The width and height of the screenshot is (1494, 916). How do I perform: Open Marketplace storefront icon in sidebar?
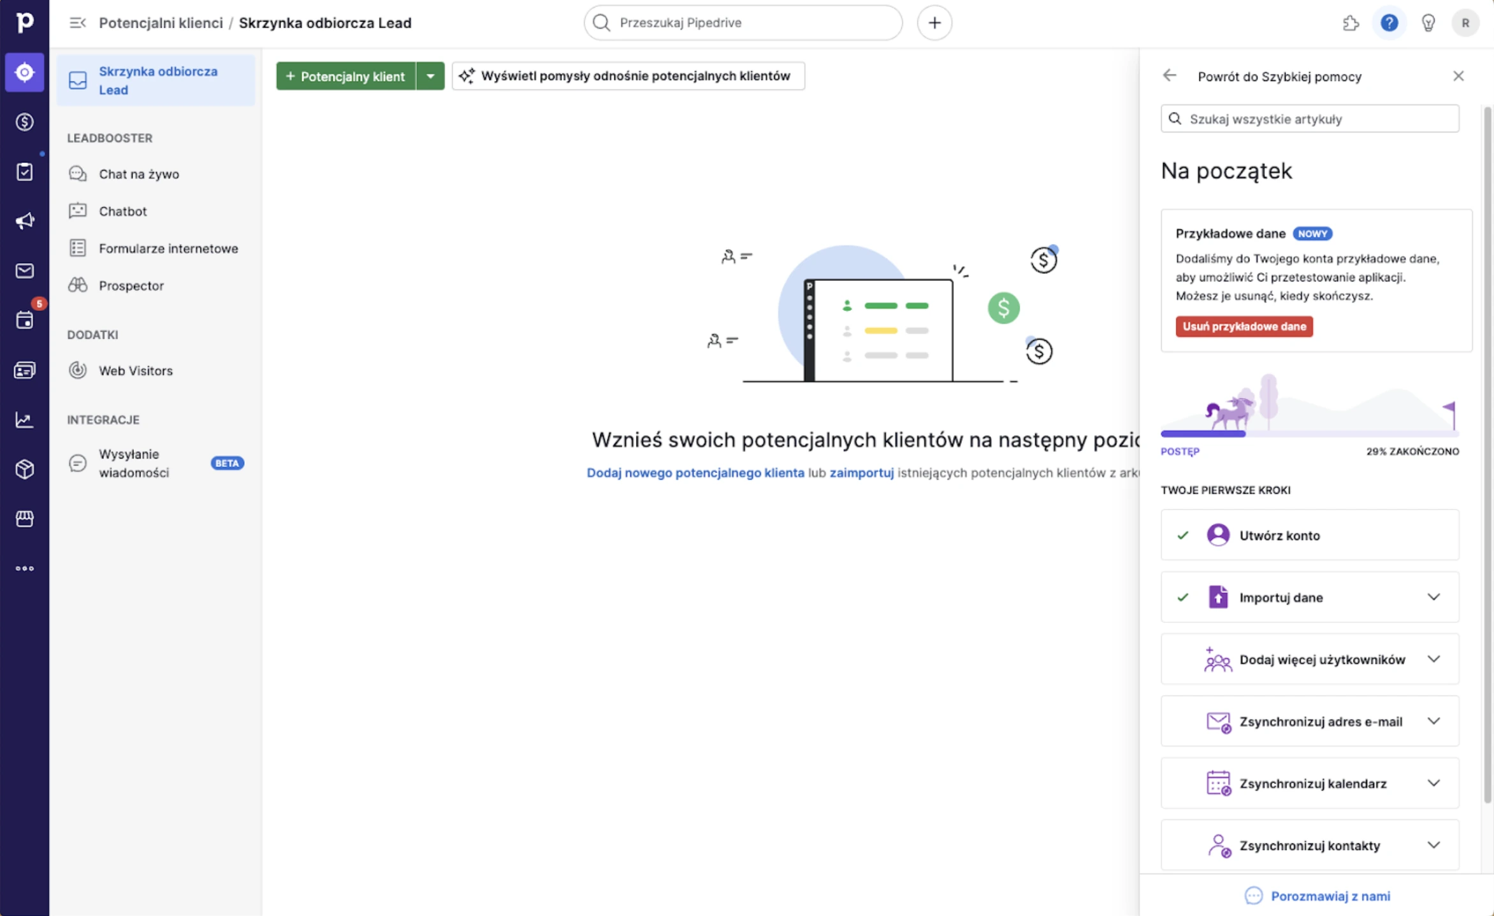click(24, 519)
